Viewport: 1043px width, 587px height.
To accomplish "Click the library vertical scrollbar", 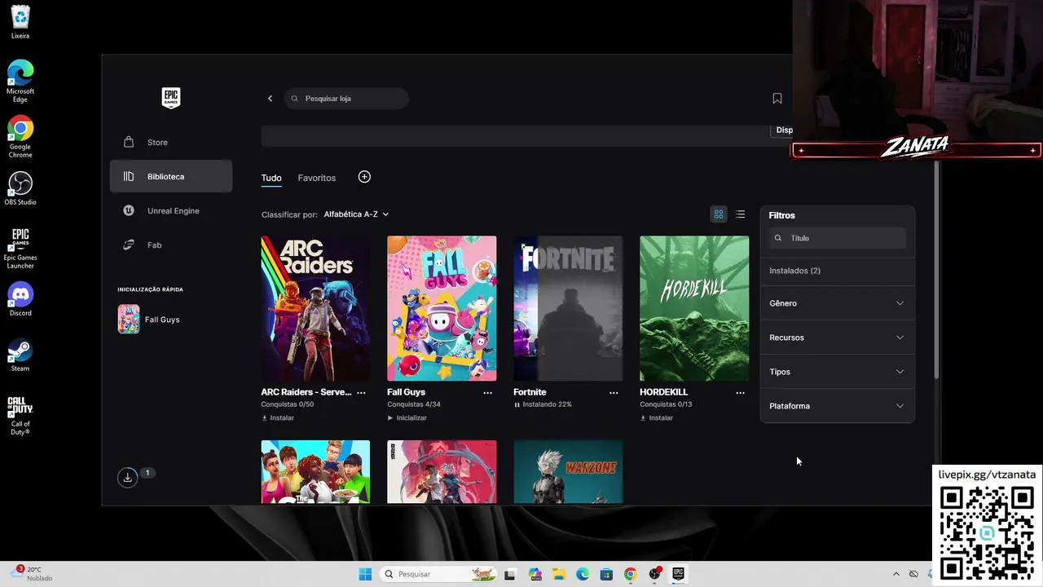I will [936, 269].
